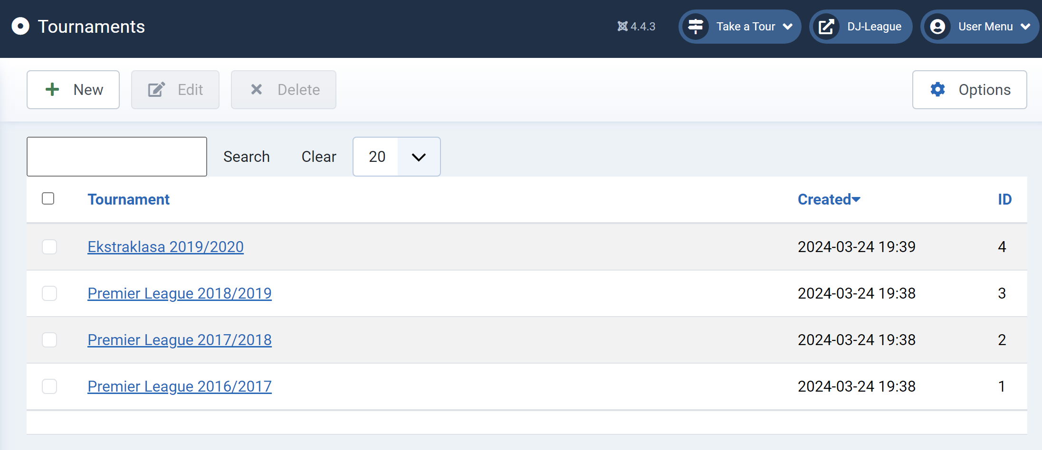Click the gear icon on Options
Image resolution: width=1042 pixels, height=450 pixels.
coord(937,89)
